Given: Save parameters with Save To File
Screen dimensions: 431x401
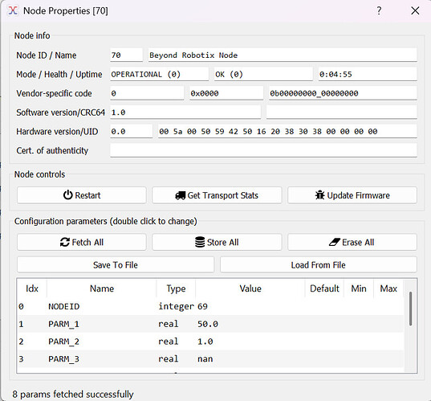Looking at the screenshot, I should click(x=116, y=264).
